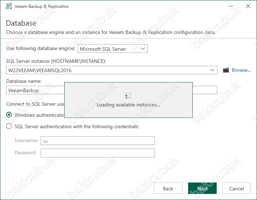Image resolution: width=257 pixels, height=200 pixels.
Task: Go back with the Back button
Action: click(x=168, y=188)
